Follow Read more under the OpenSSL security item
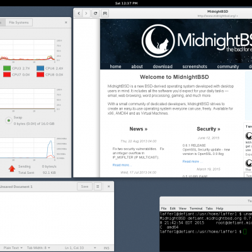The height and width of the screenshot is (252, 252). pyautogui.click(x=192, y=161)
